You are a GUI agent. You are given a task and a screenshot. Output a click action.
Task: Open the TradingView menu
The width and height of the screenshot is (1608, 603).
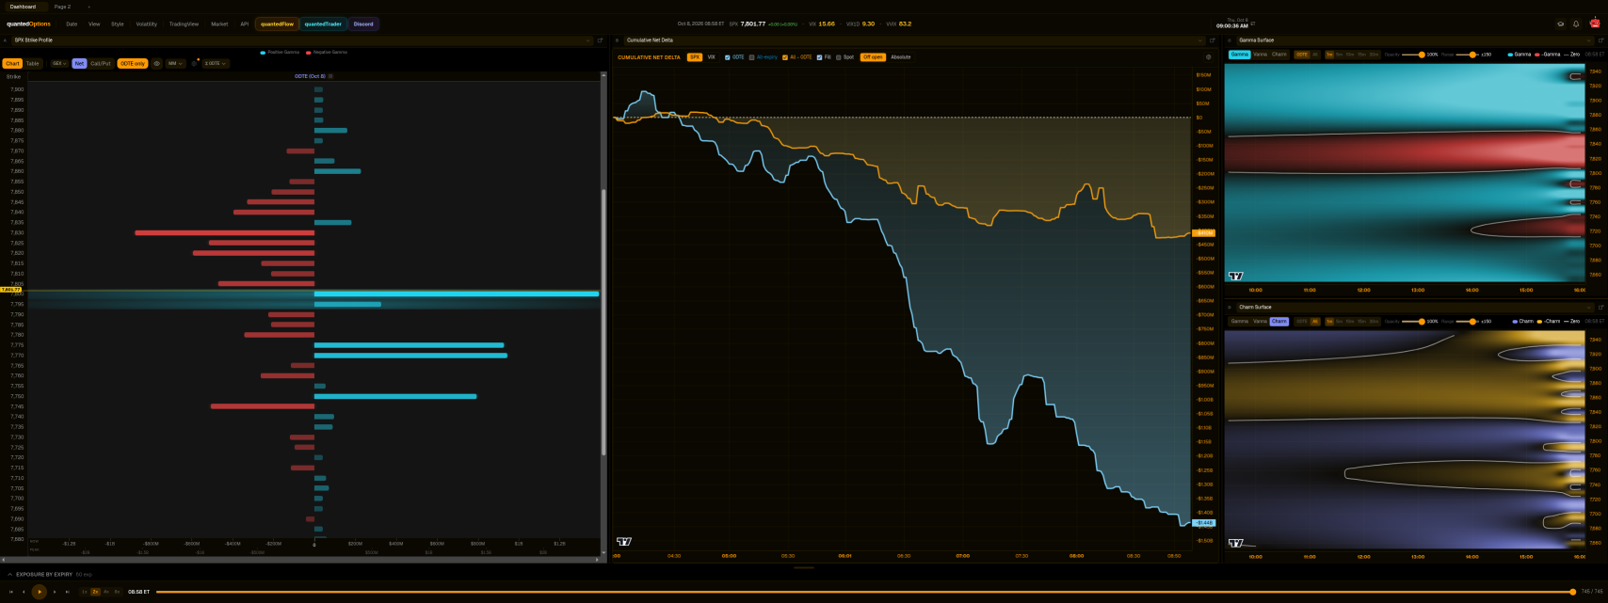click(184, 24)
